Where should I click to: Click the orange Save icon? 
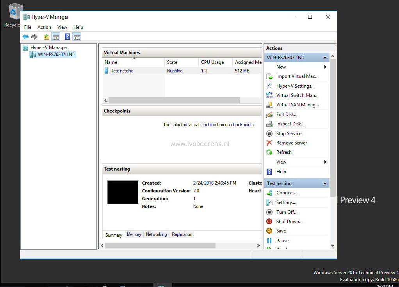pos(269,231)
